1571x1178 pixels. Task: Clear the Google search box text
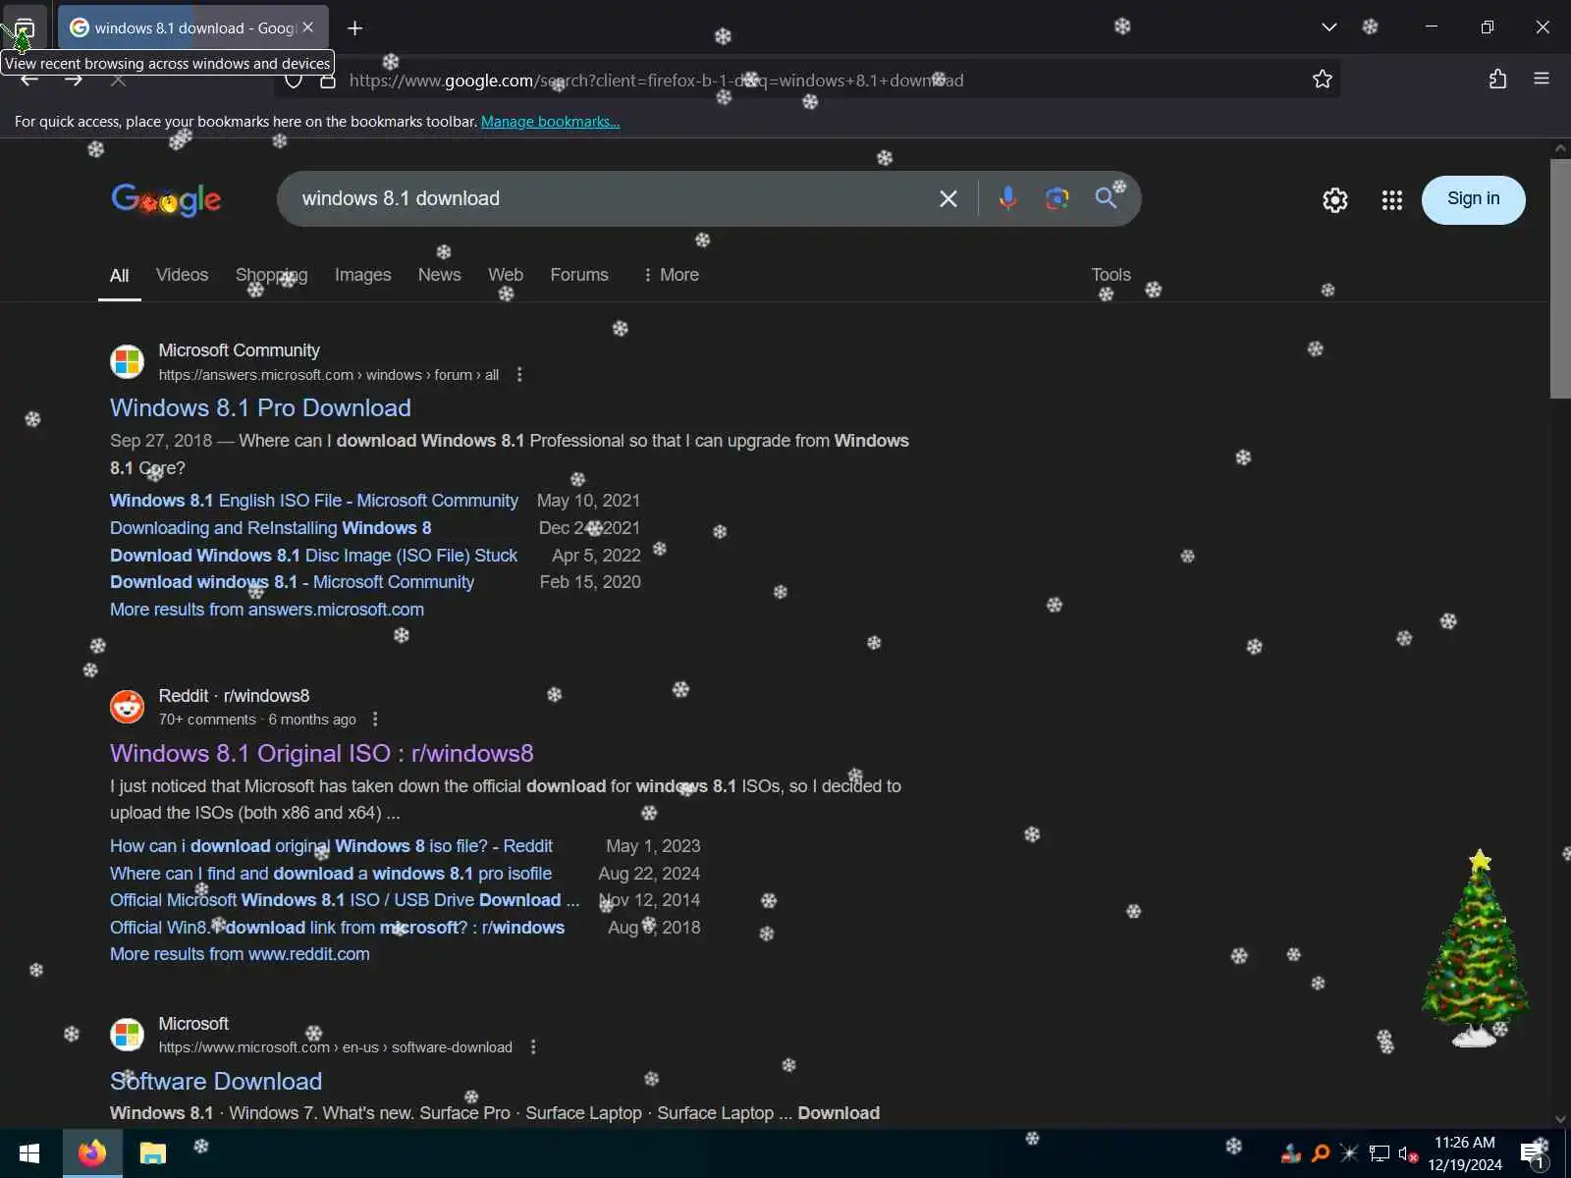(x=948, y=199)
